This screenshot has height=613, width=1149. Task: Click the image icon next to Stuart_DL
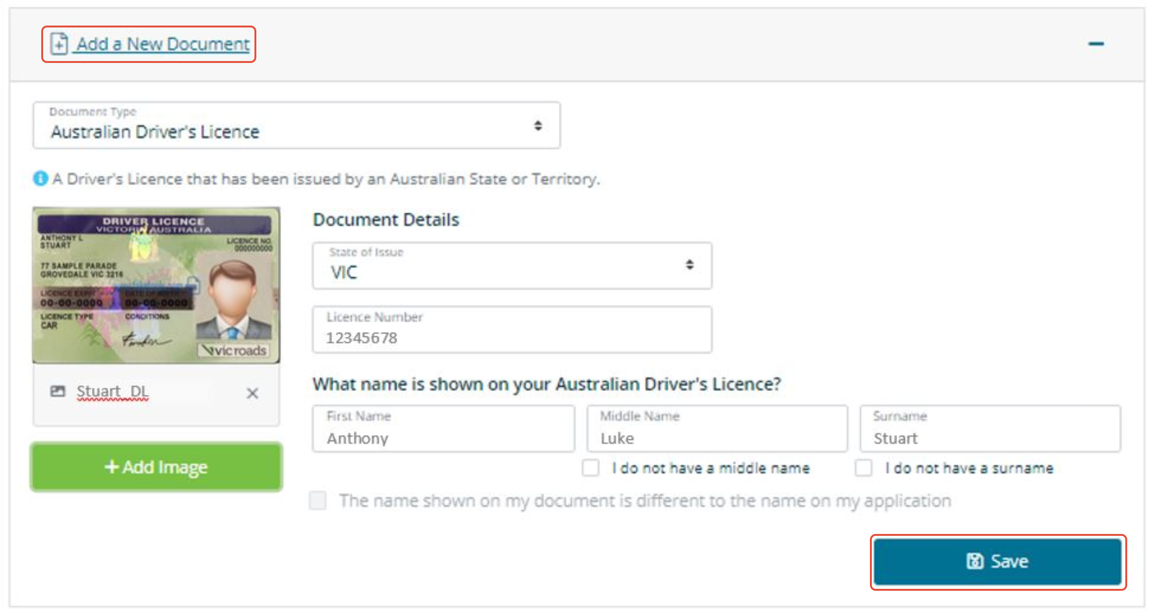tap(58, 391)
